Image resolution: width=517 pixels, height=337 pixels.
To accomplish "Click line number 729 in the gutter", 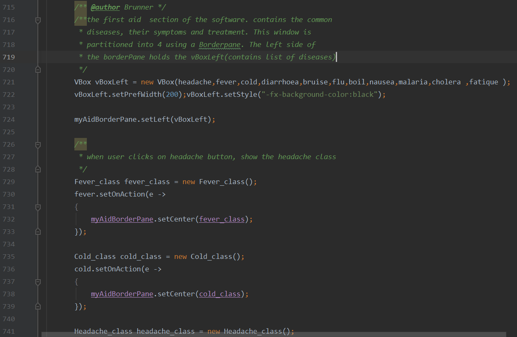I will [x=9, y=182].
